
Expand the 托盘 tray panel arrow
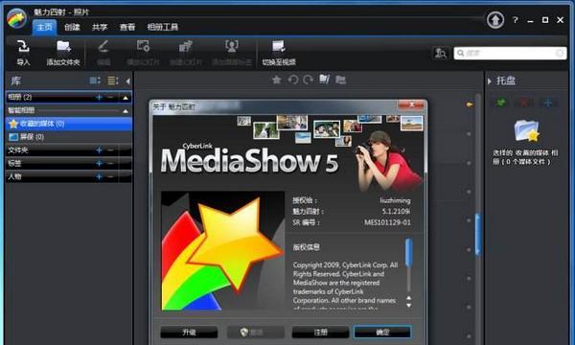click(490, 81)
